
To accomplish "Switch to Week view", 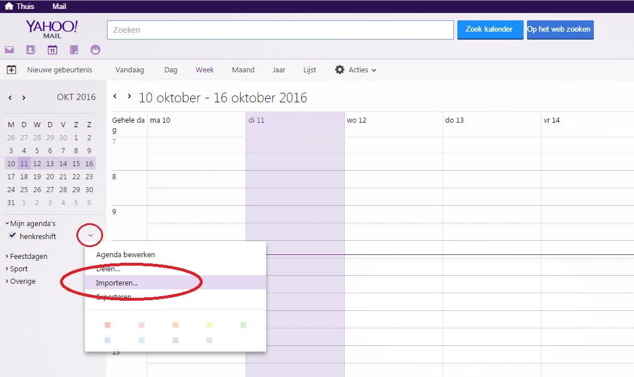I will point(204,70).
